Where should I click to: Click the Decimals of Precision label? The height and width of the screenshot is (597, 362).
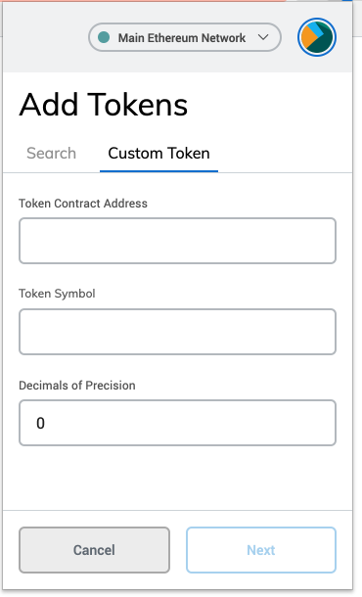77,386
